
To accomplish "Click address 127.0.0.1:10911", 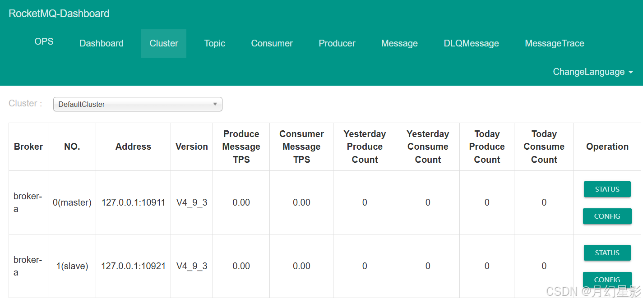I will click(133, 202).
